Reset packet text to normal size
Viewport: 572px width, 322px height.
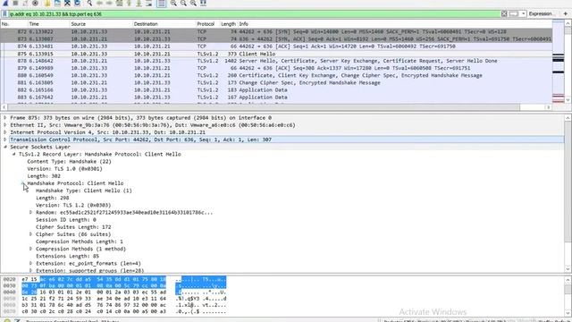coord(193,3)
